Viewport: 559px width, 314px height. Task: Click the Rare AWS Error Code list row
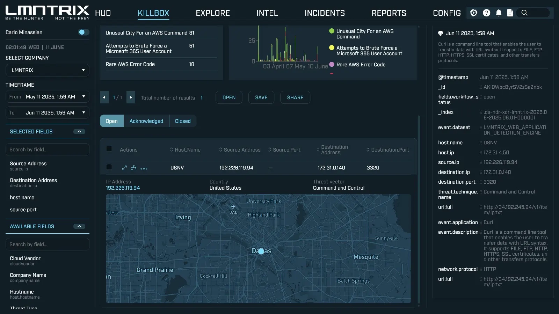click(161, 64)
